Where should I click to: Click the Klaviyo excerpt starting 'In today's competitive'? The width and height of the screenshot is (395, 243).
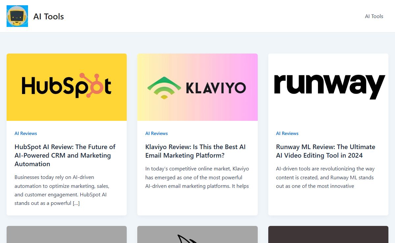click(x=197, y=177)
